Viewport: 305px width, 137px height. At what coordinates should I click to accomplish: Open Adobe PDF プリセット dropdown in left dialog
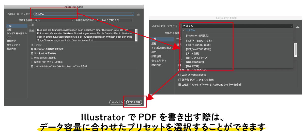tap(84, 14)
